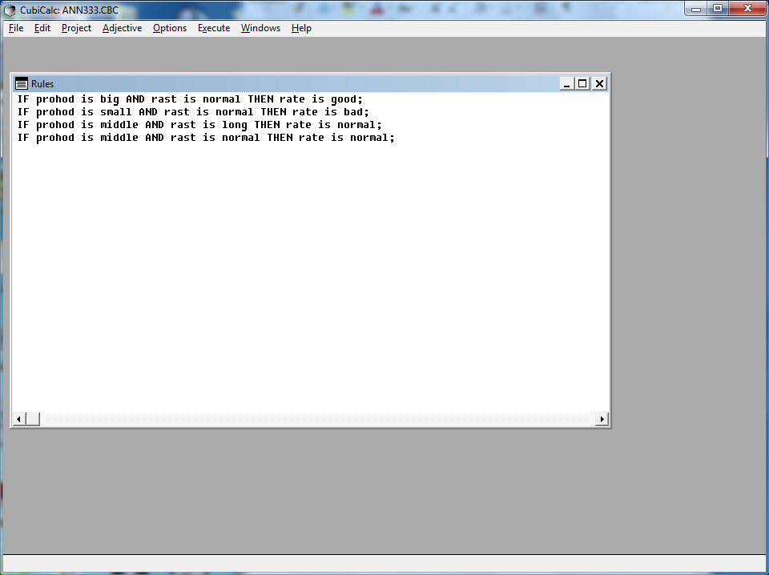Click the Rules scrollbar right arrow
This screenshot has width=769, height=575.
602,419
